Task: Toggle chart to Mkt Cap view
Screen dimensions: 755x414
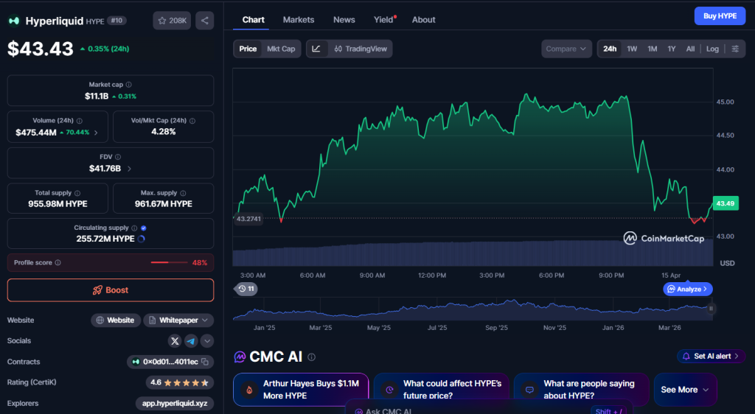Action: point(281,49)
